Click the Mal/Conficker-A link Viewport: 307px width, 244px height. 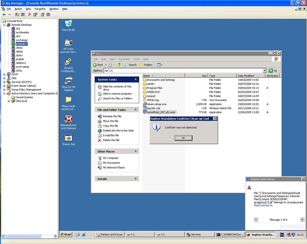click(x=263, y=205)
